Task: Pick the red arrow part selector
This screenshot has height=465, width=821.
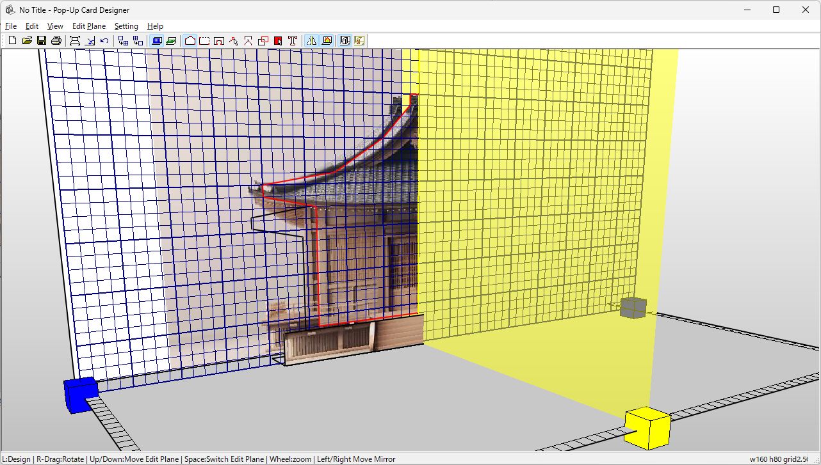Action: (277, 40)
